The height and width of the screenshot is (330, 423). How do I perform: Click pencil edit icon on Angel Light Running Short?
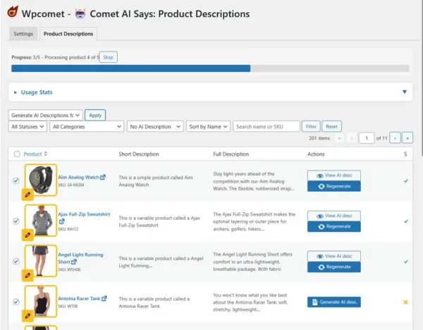(27, 274)
